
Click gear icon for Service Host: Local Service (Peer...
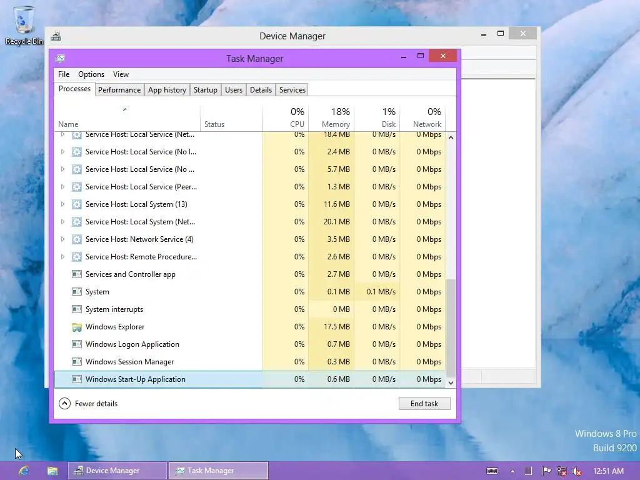[76, 186]
